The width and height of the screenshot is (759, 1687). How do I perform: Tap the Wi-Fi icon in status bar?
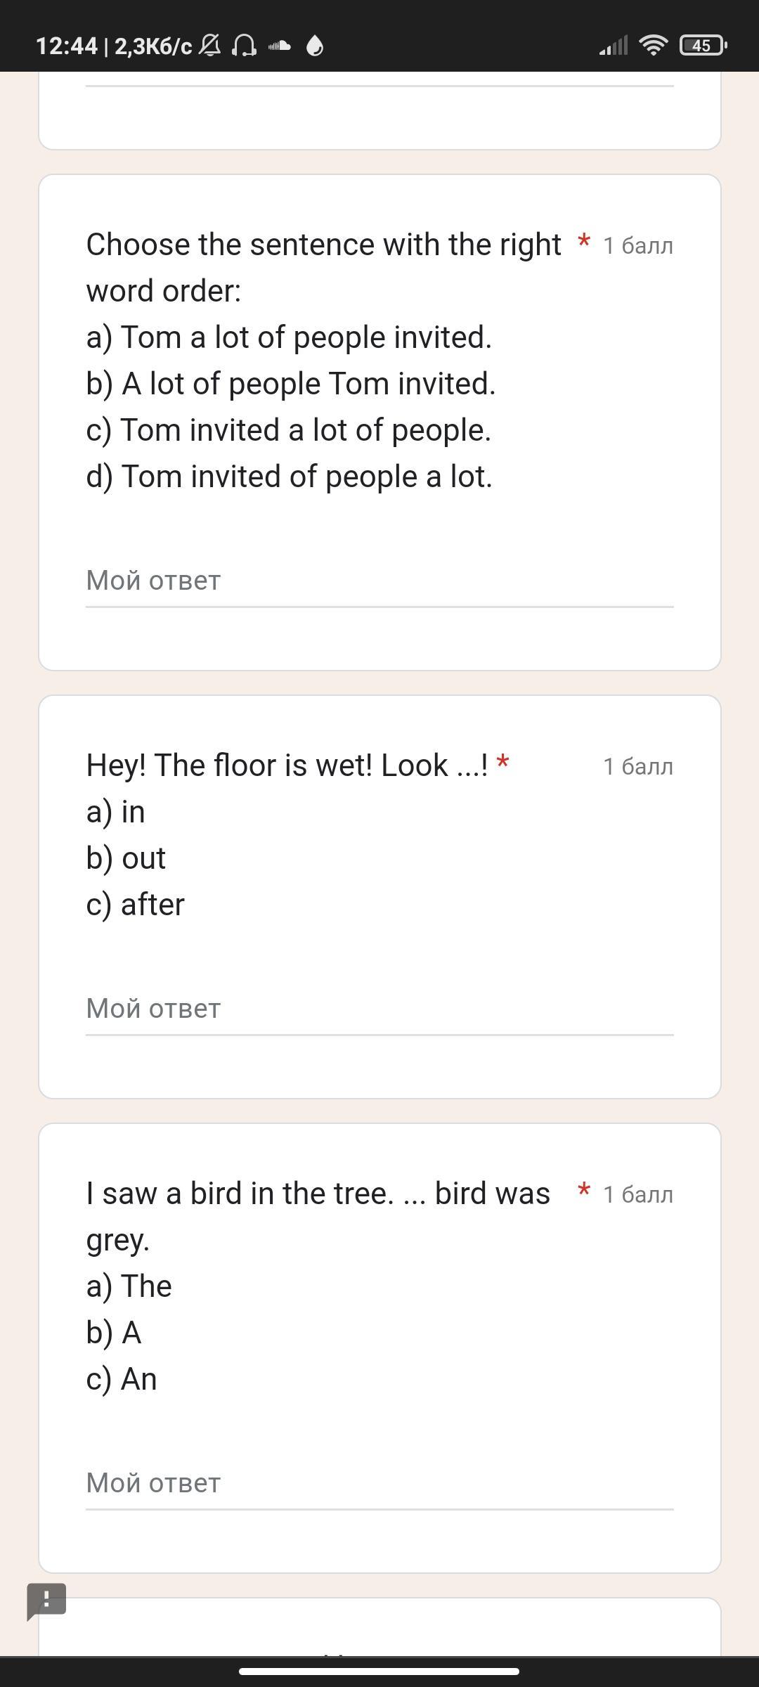pos(653,46)
